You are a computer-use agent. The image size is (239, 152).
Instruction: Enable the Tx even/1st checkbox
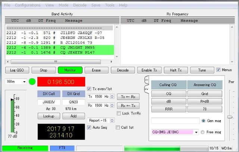(x=89, y=89)
